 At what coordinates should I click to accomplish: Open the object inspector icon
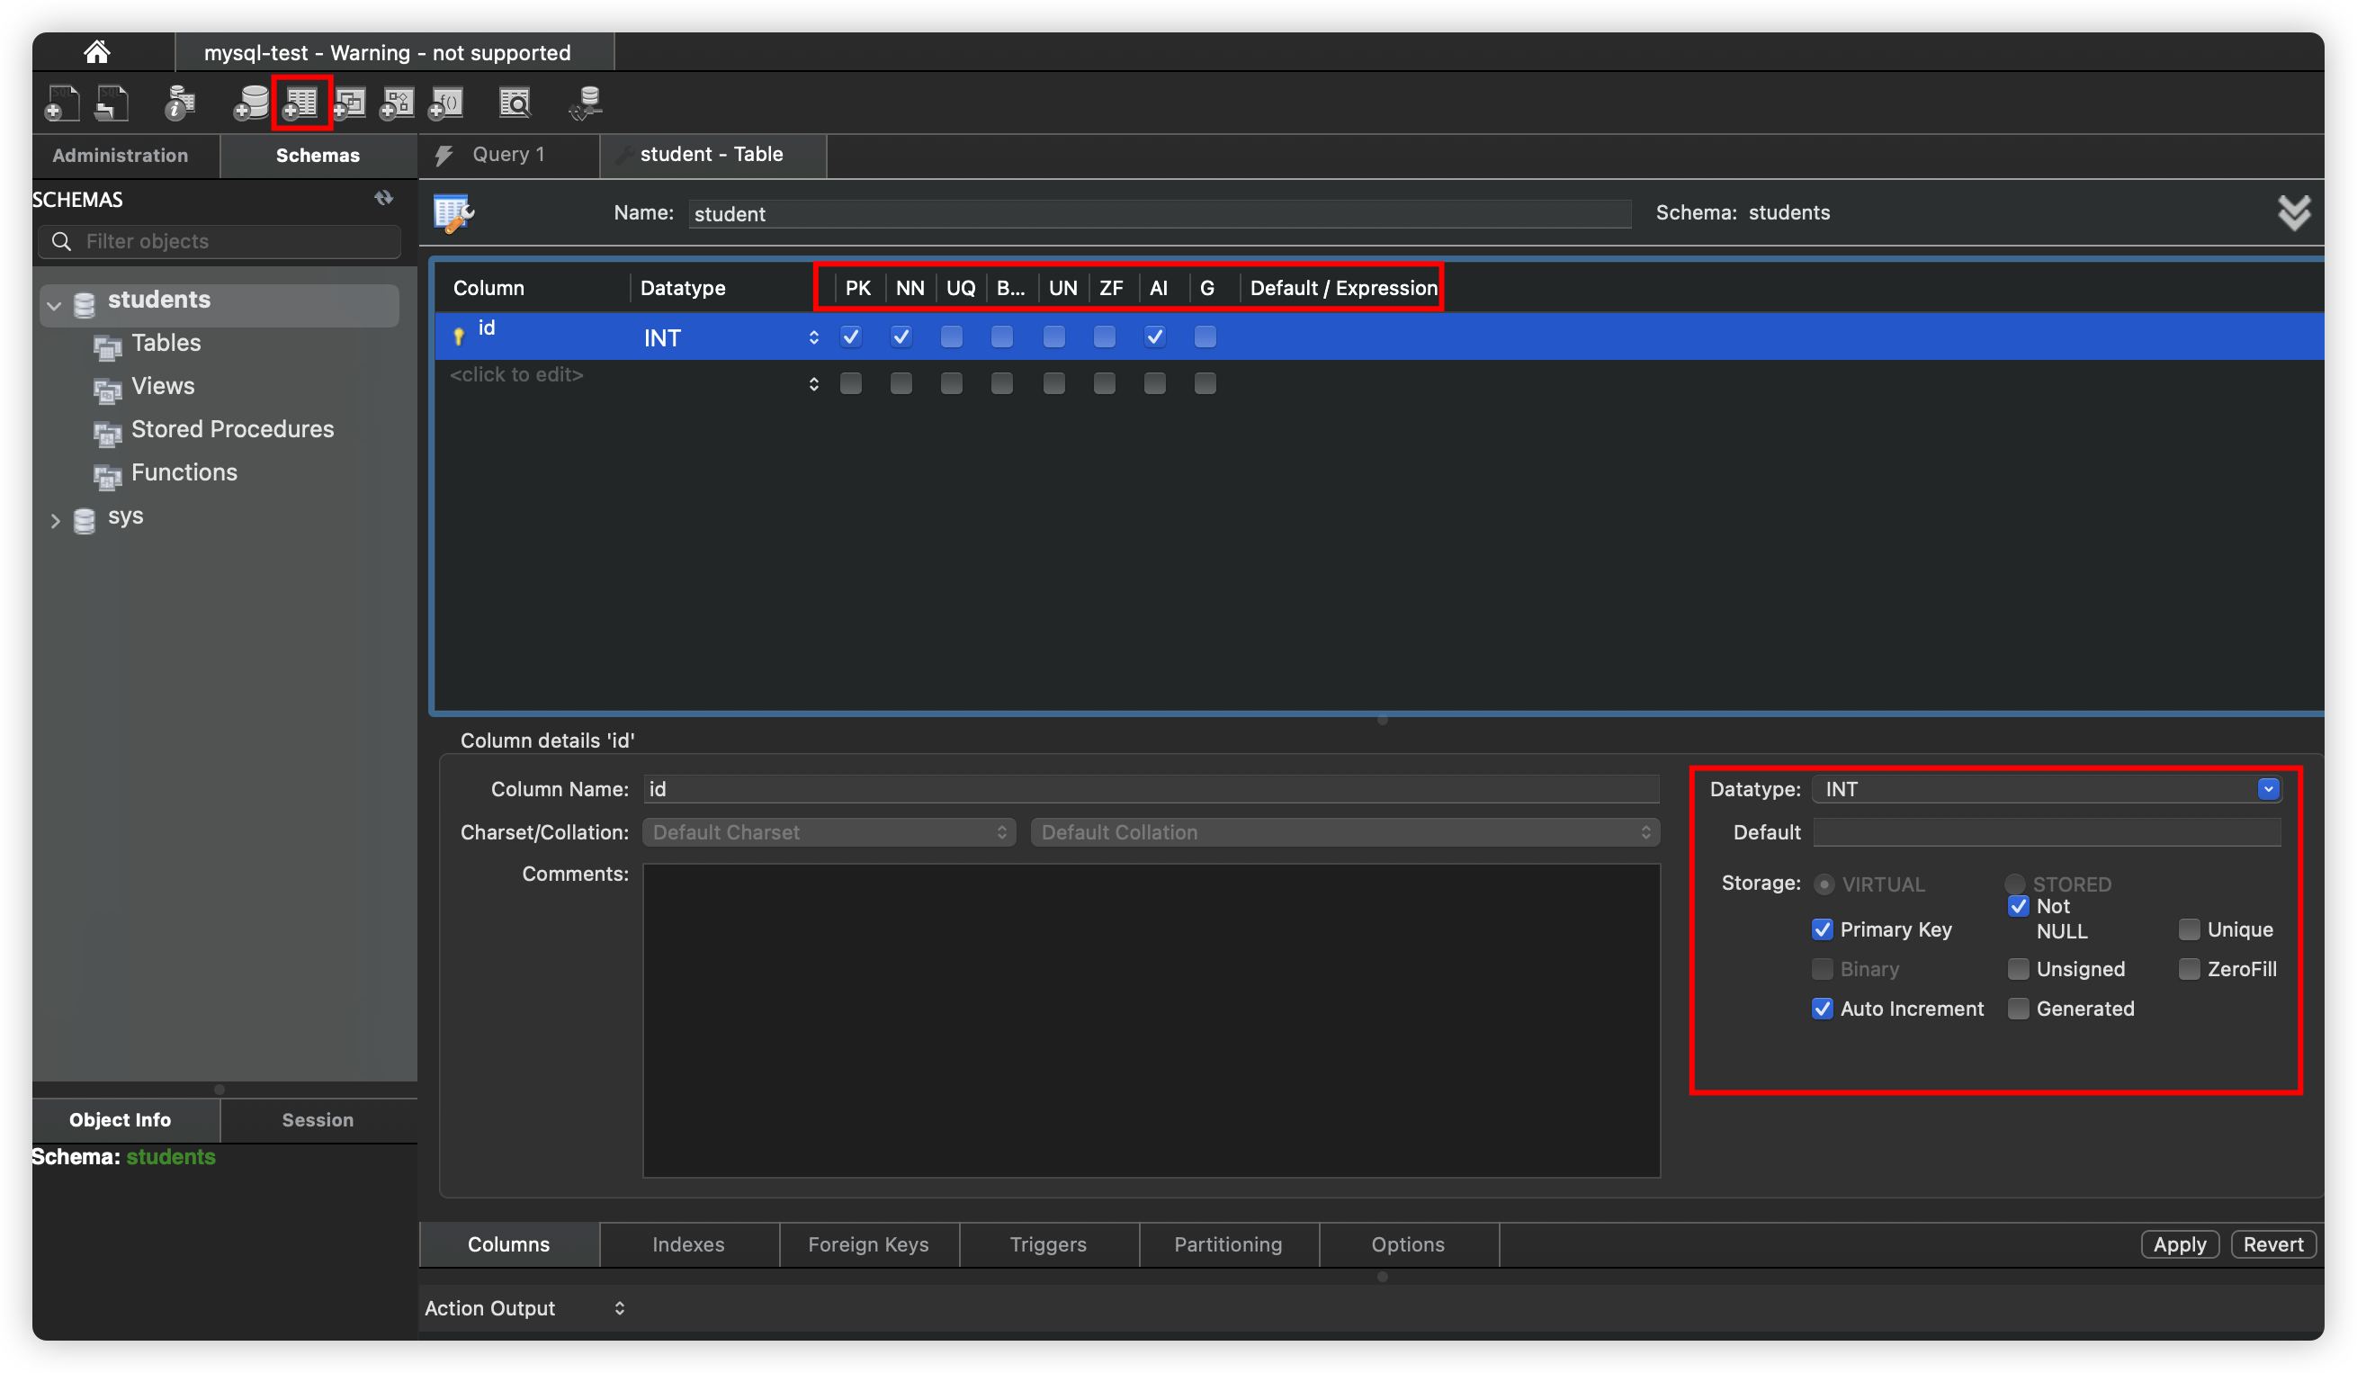point(180,103)
